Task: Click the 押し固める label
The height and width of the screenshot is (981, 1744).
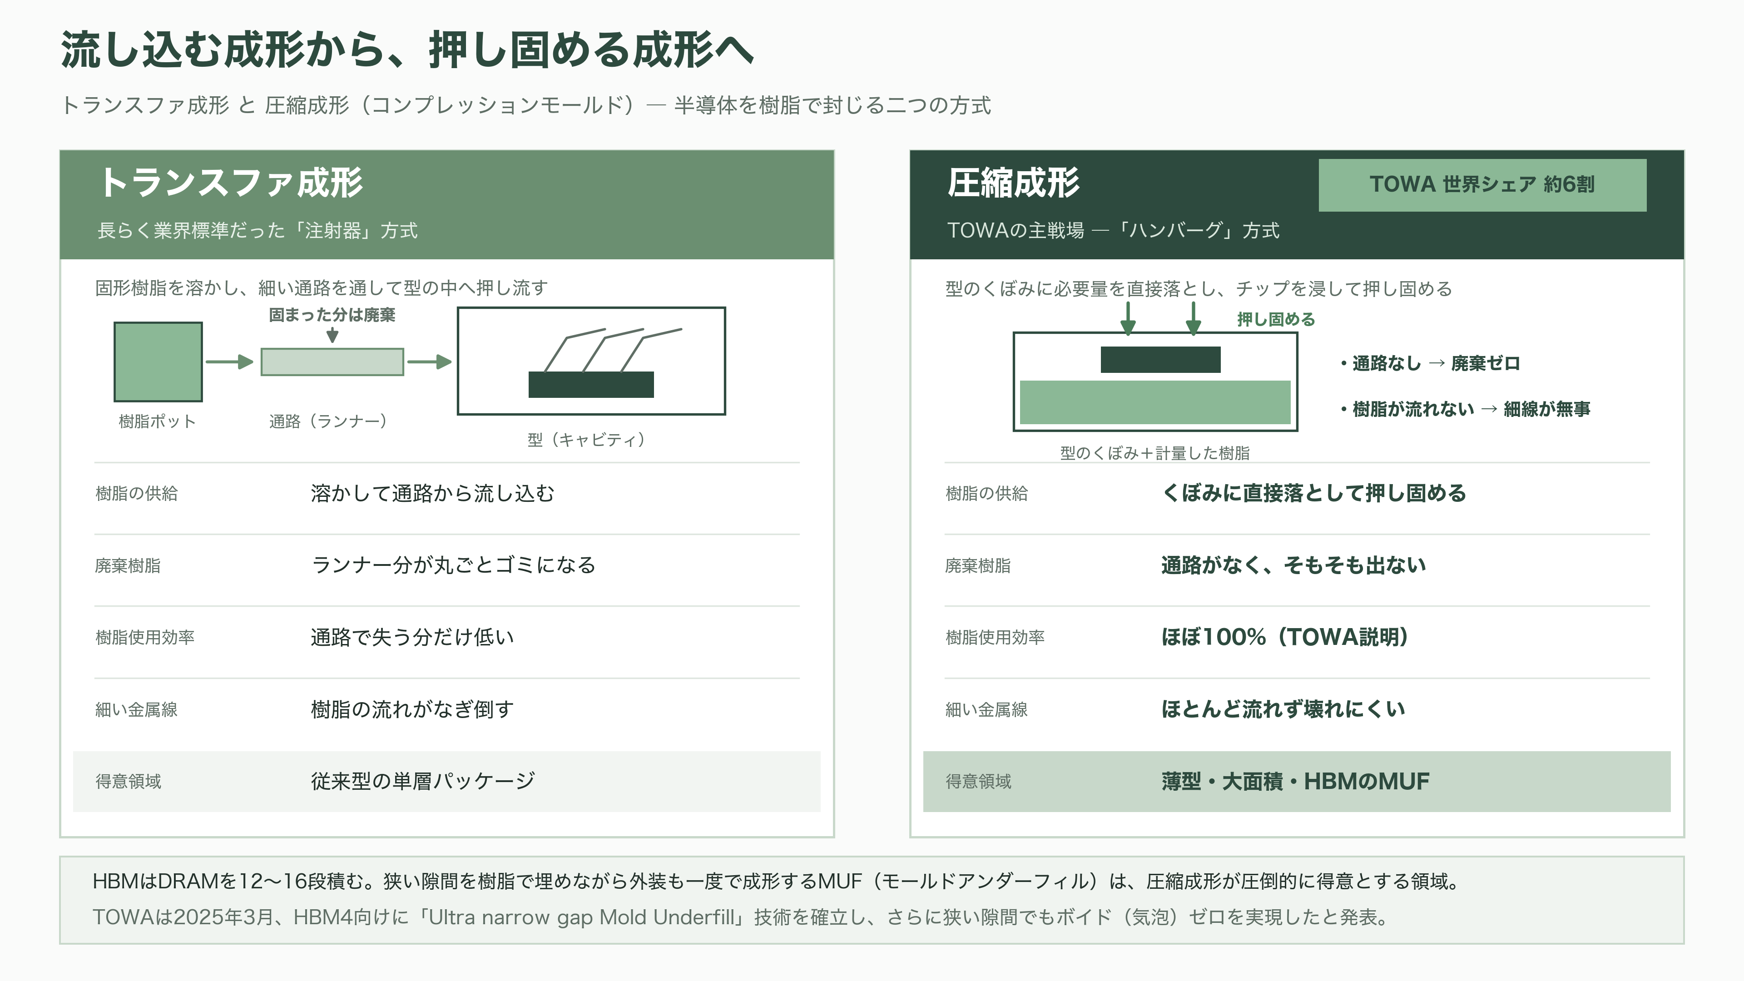Action: click(x=1276, y=320)
